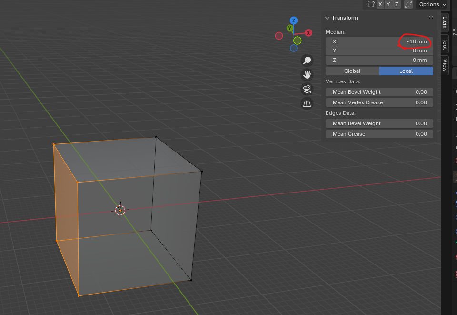Image resolution: width=457 pixels, height=315 pixels.
Task: Select the Local coordinates button
Action: point(406,71)
